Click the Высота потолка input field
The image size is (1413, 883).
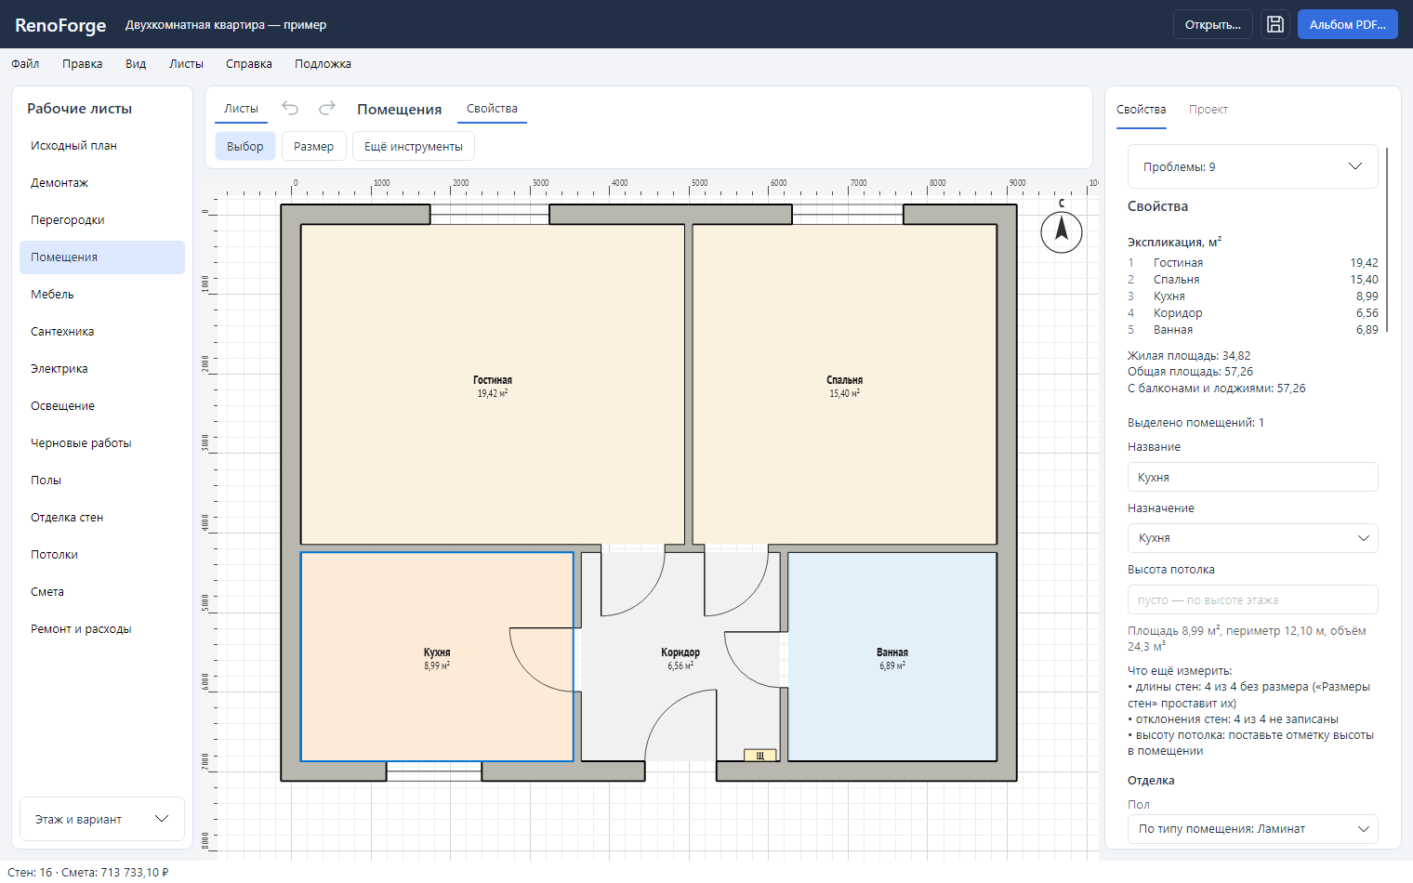[x=1252, y=600]
